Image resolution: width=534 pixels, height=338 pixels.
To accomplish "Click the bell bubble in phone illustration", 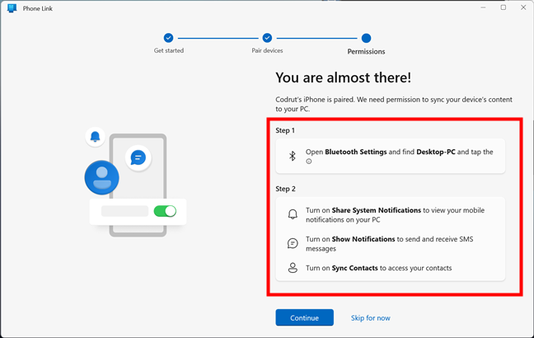I will click(95, 137).
